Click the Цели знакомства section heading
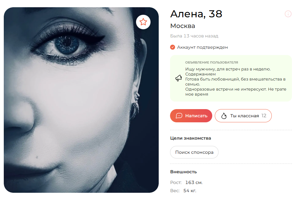The width and height of the screenshot is (302, 200). pyautogui.click(x=191, y=138)
